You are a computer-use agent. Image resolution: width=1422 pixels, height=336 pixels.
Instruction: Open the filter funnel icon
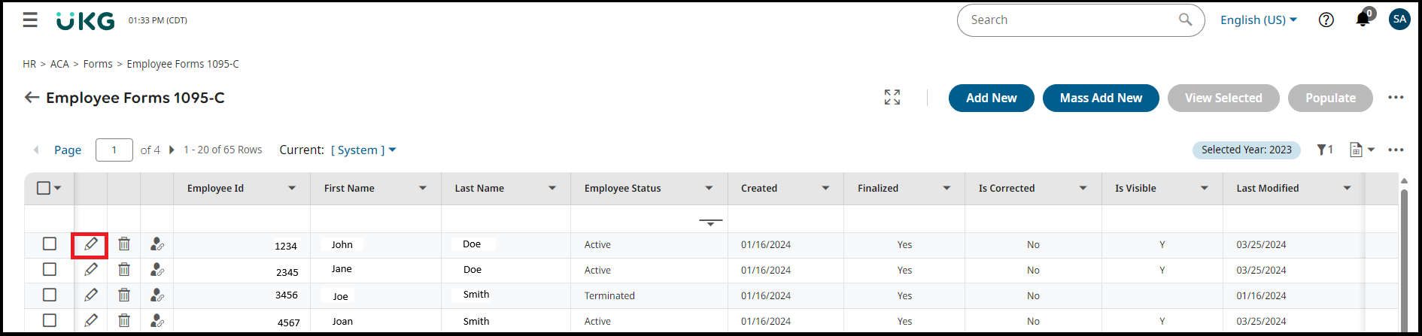point(1321,150)
